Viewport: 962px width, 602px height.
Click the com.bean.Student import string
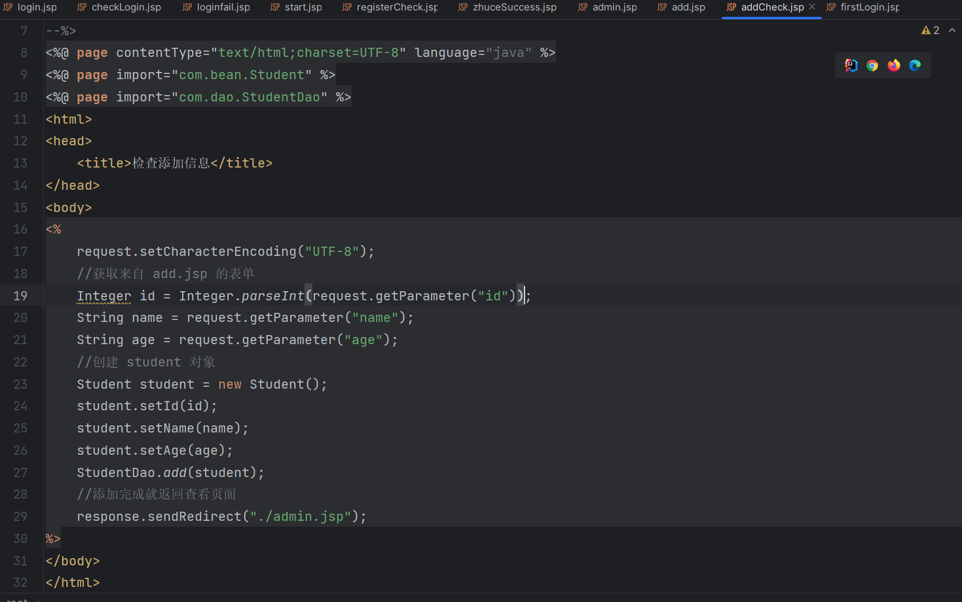click(x=242, y=75)
